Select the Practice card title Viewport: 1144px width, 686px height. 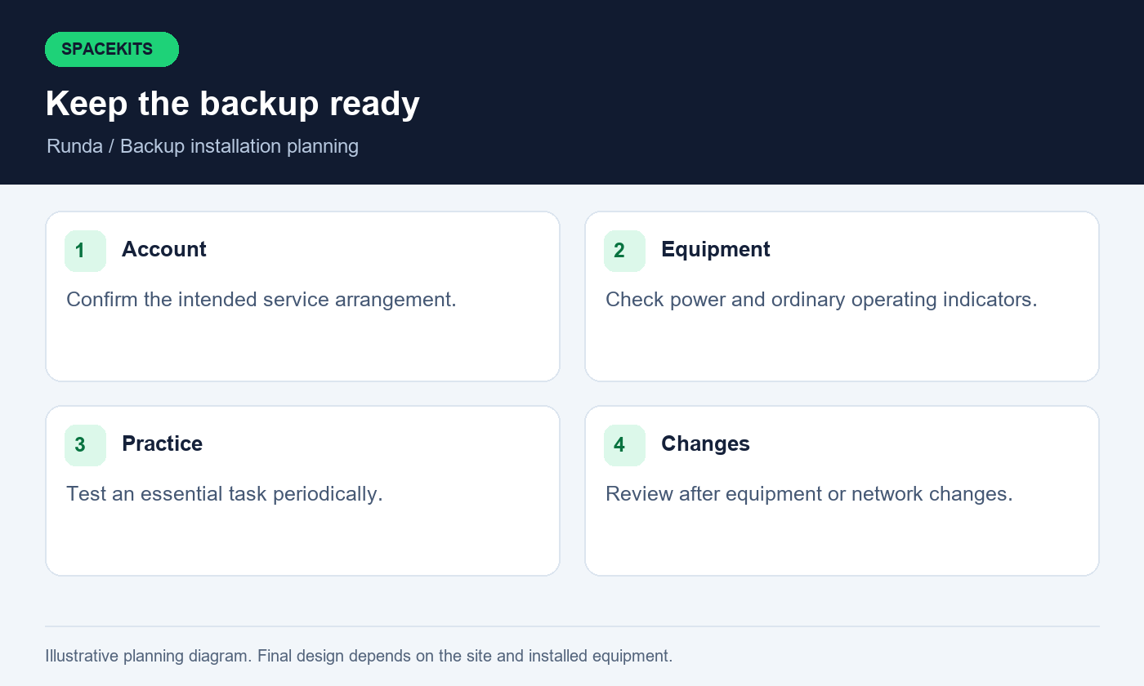[162, 443]
